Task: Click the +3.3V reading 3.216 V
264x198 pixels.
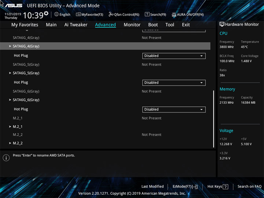Action: point(225,158)
